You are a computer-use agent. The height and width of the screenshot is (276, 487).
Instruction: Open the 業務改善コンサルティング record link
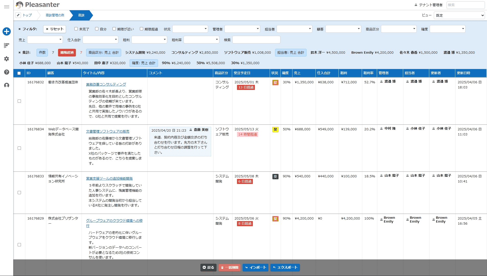106,84
